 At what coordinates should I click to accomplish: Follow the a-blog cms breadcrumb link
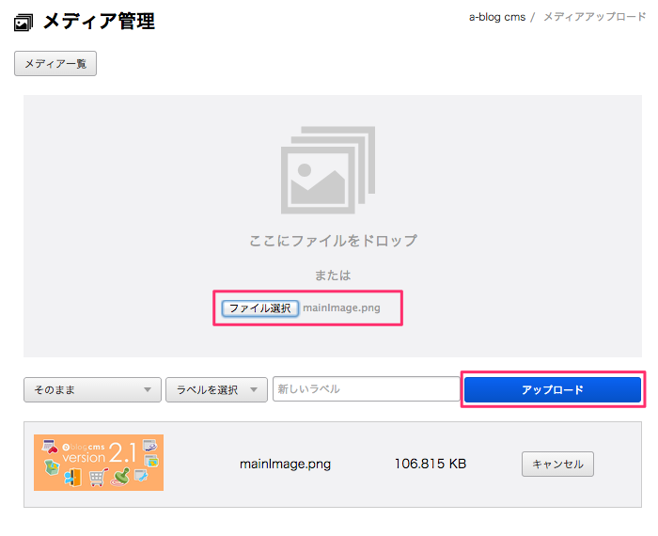point(497,17)
